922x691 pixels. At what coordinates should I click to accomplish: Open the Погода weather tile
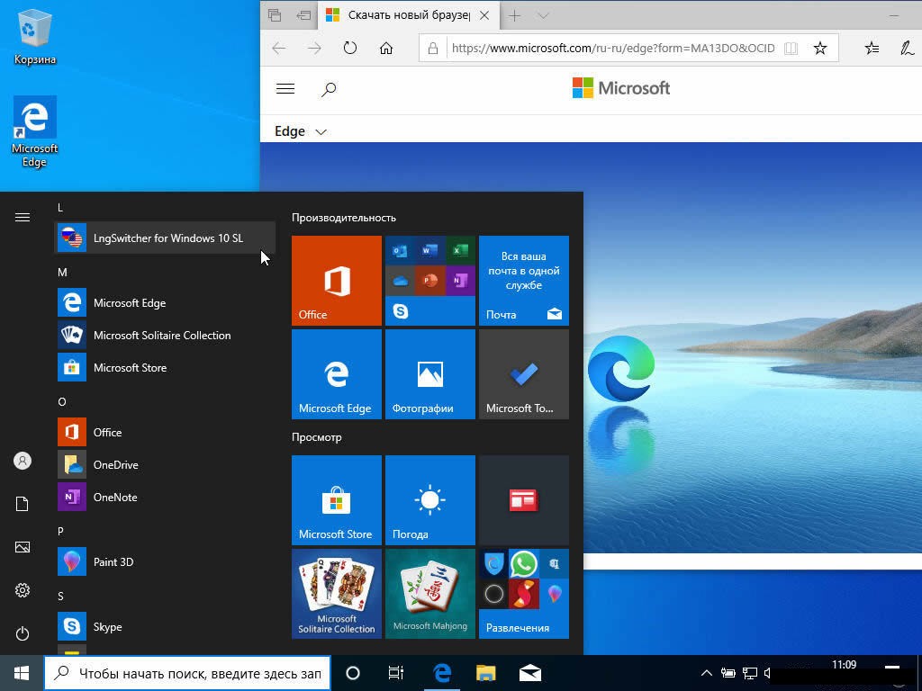429,500
